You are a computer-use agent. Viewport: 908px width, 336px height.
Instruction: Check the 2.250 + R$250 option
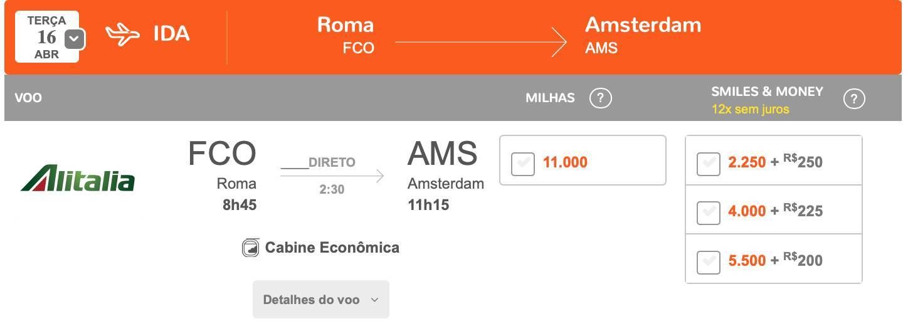click(x=709, y=164)
